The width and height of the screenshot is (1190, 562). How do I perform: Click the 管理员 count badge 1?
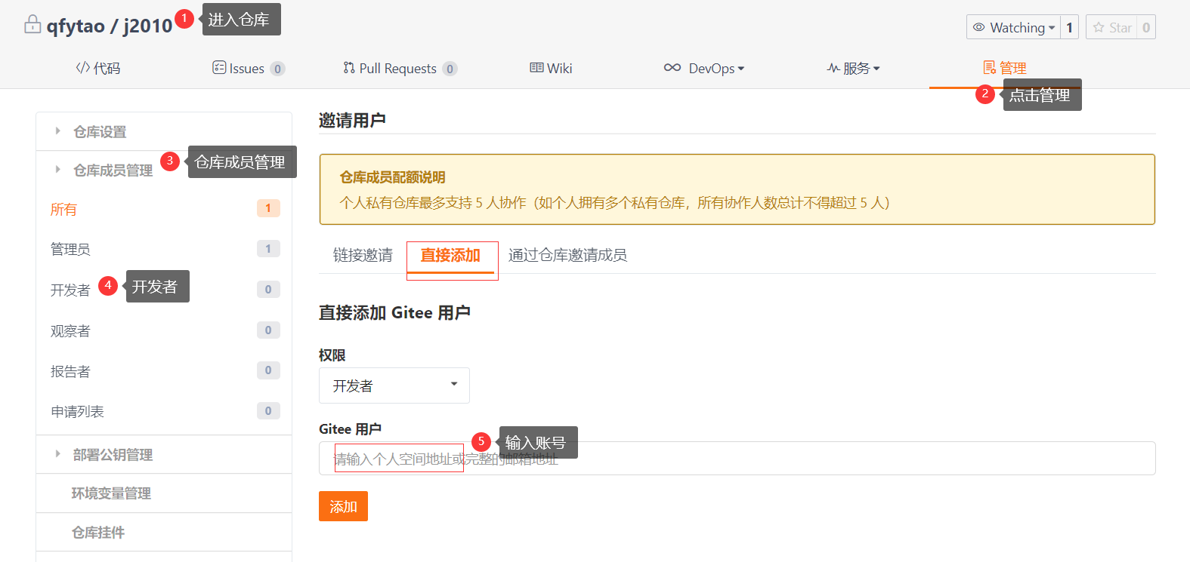268,249
